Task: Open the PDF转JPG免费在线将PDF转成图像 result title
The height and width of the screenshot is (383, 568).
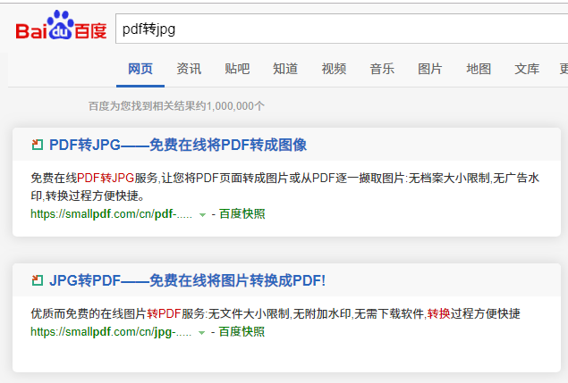Action: point(178,145)
